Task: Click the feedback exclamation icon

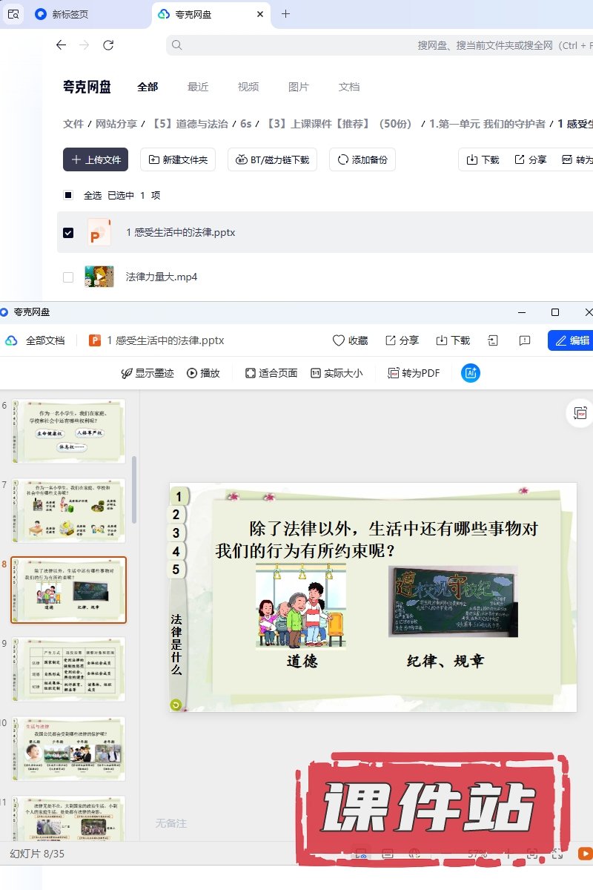Action: (x=525, y=340)
